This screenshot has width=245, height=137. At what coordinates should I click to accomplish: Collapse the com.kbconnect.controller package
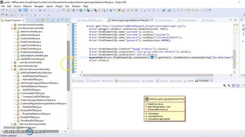12,28
